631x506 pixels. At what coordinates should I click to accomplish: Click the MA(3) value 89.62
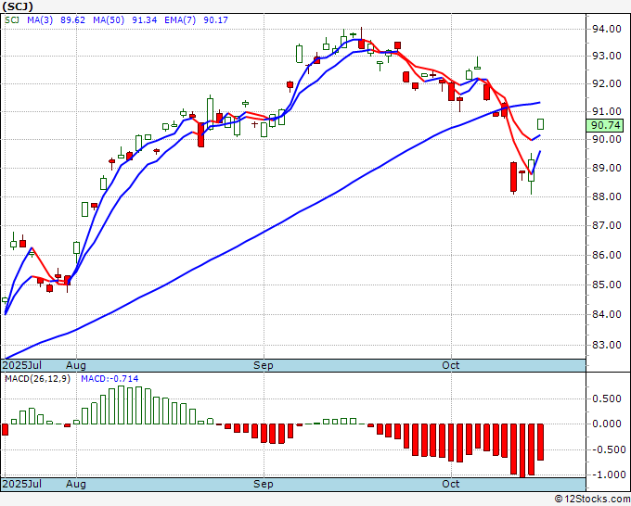(x=72, y=20)
